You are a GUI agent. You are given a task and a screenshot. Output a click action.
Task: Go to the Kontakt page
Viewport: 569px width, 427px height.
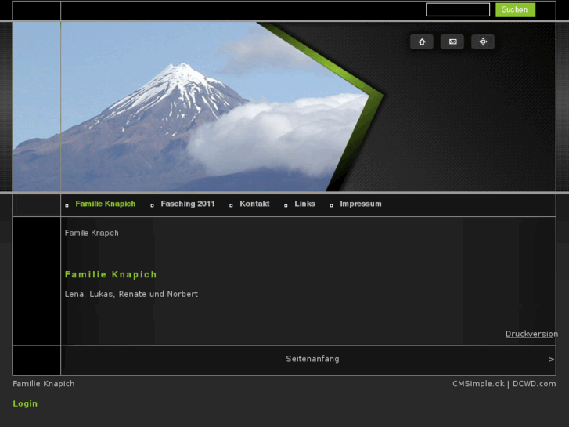[x=254, y=204]
